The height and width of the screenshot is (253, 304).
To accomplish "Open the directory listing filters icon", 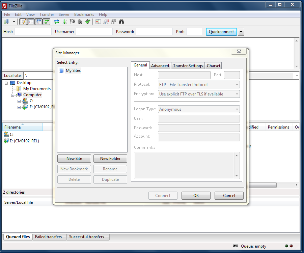I will 98,22.
